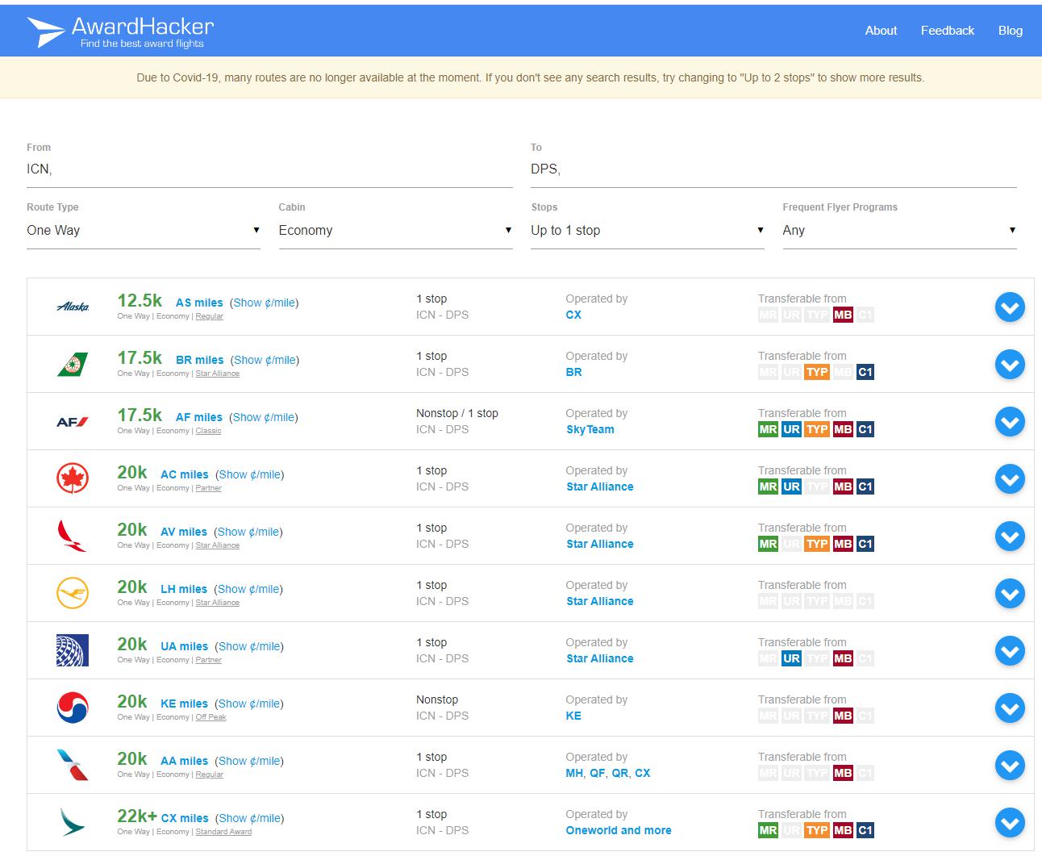This screenshot has height=856, width=1042.
Task: Click TYP badge in the BR miles row
Action: 817,372
